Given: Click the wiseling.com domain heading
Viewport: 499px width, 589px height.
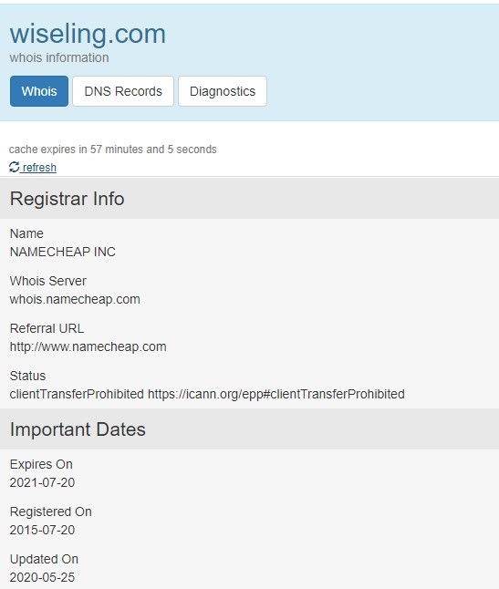Looking at the screenshot, I should coord(88,34).
